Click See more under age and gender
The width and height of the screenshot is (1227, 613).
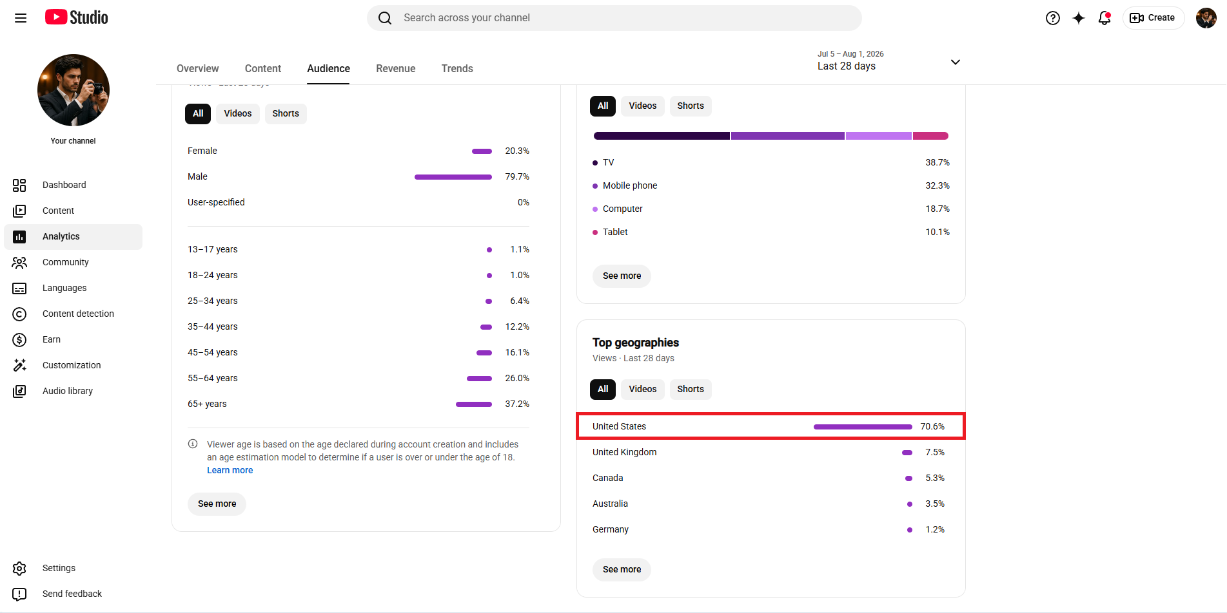(217, 504)
